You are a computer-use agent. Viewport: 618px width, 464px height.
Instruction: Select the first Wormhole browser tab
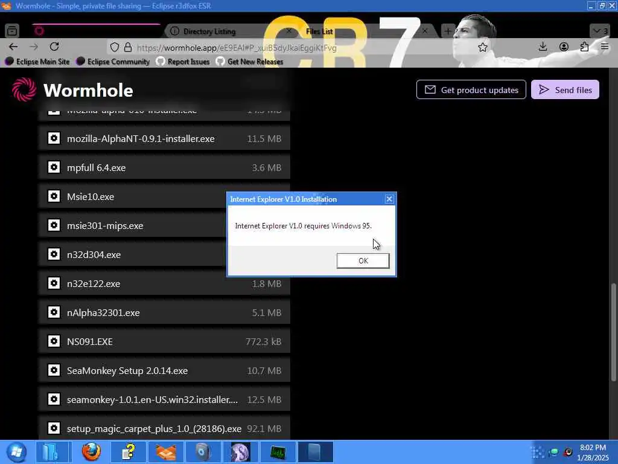pyautogui.click(x=97, y=31)
